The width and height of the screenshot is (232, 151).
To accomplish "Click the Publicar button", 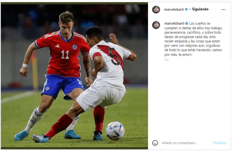I will [x=220, y=143].
